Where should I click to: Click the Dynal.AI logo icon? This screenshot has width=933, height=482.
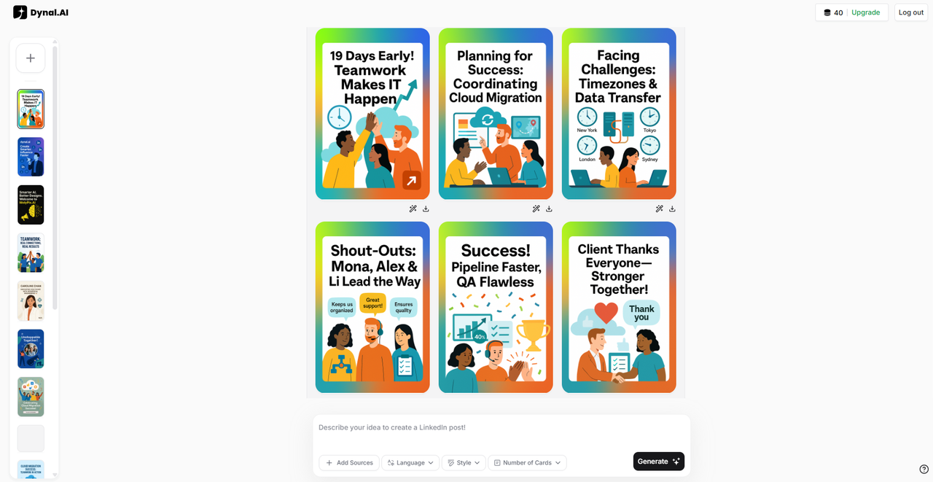20,12
